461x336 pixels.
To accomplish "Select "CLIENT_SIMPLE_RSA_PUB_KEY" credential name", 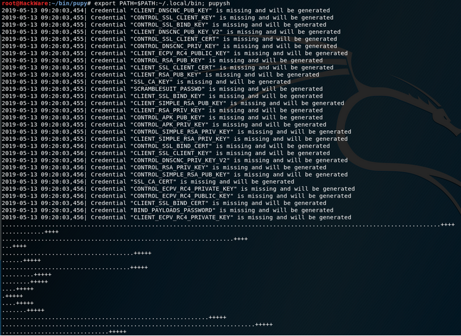I will [x=178, y=103].
